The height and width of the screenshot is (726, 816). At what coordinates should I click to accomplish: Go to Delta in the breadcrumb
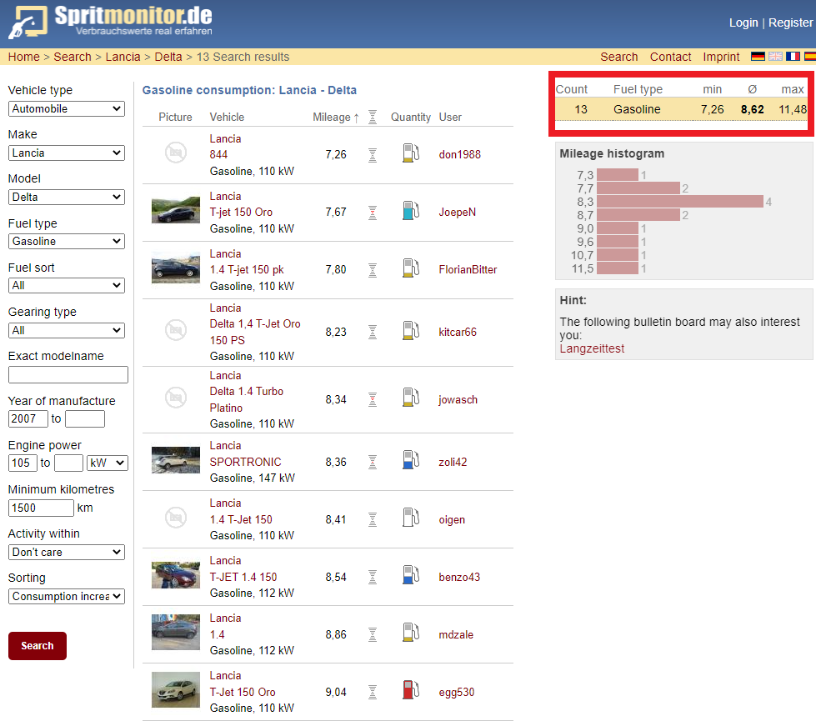pos(168,57)
